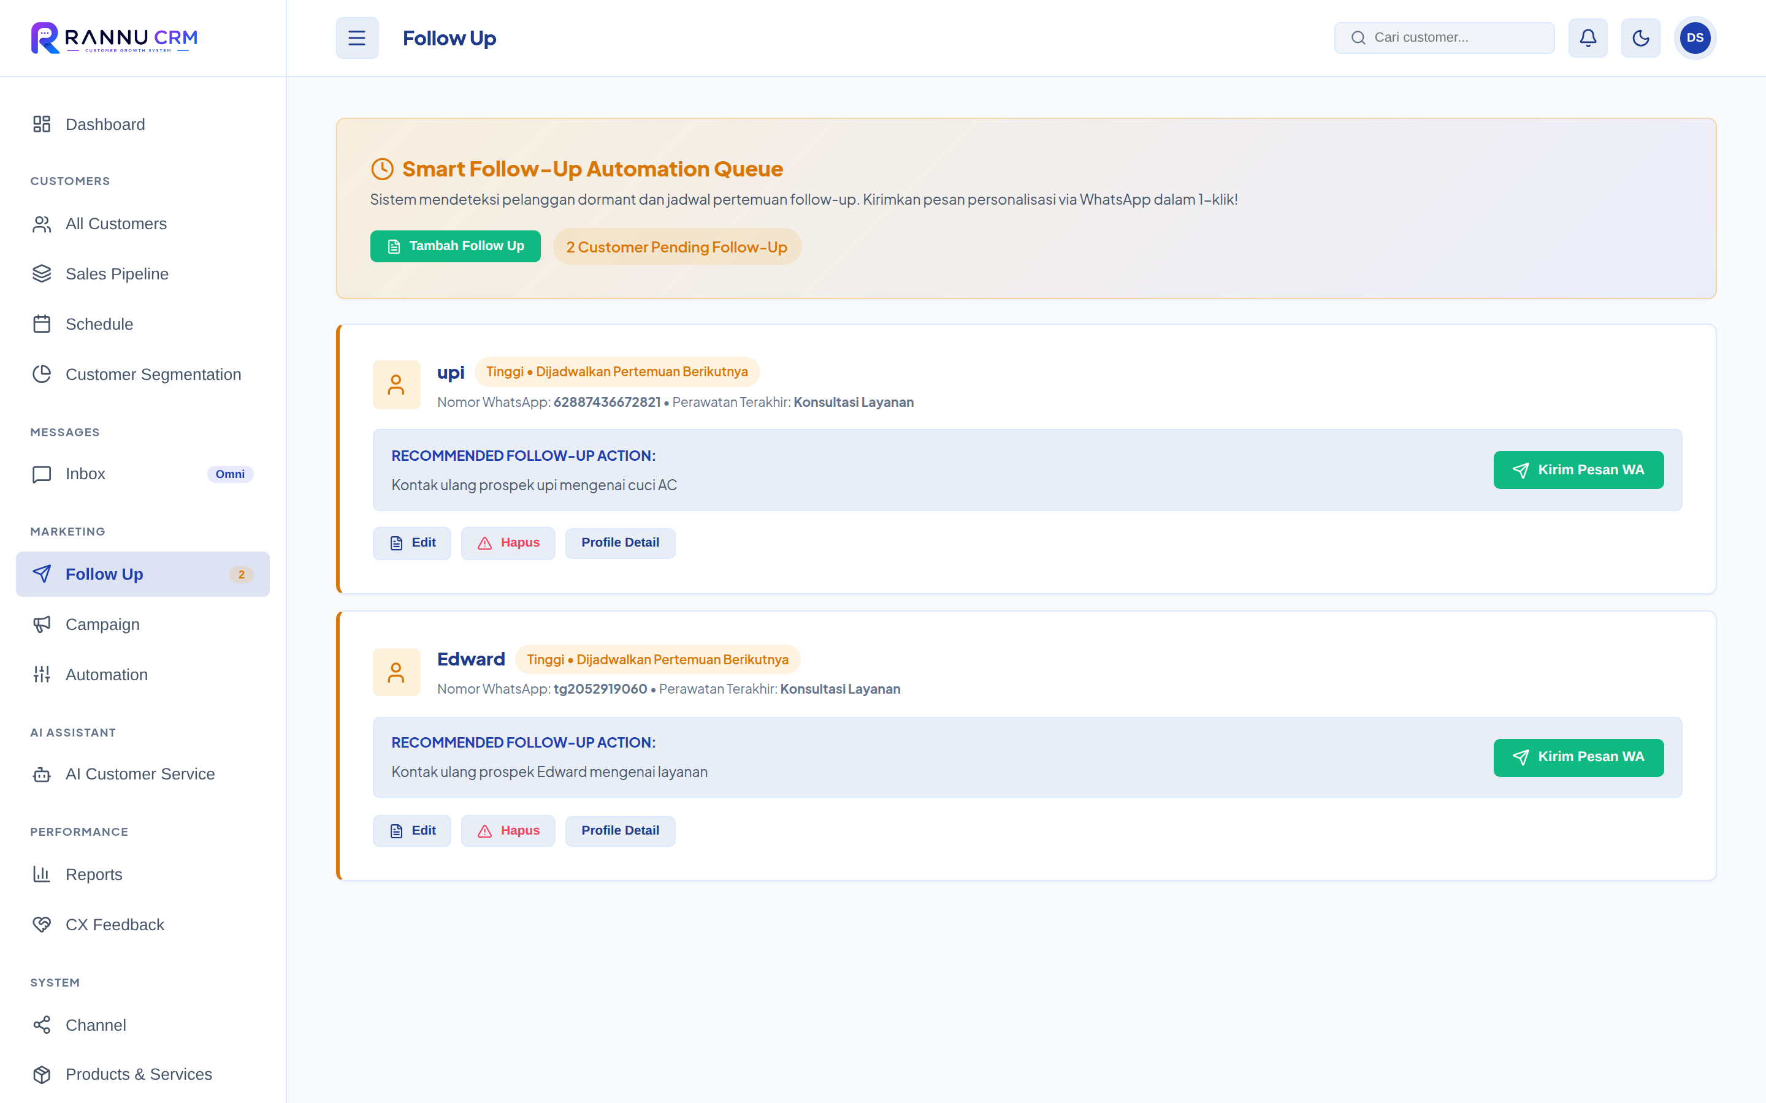
Task: Click the Tambah Follow Up button
Action: click(x=456, y=246)
